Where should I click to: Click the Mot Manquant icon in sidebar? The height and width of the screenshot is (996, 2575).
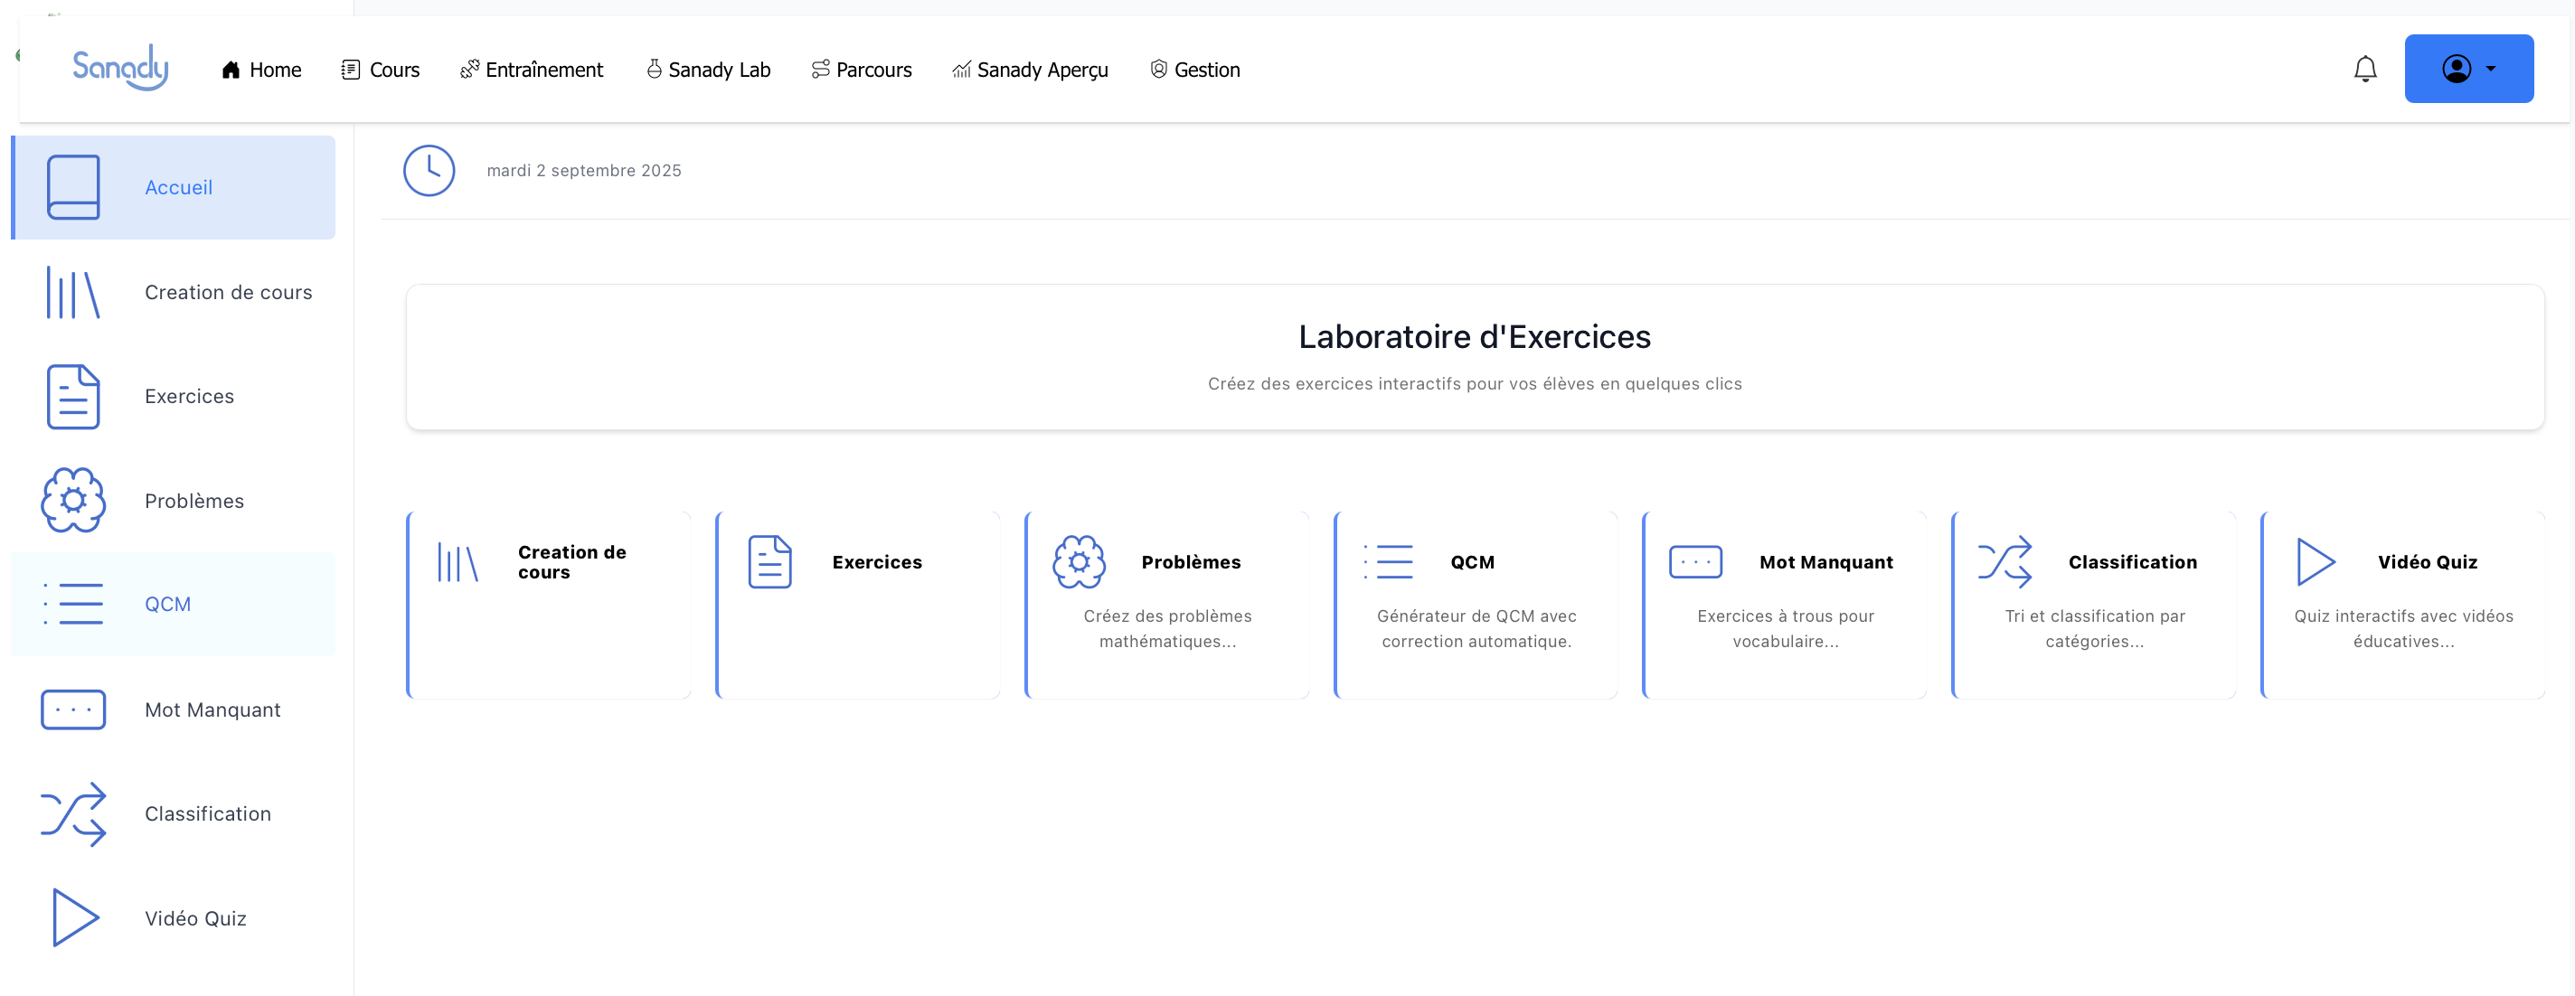click(73, 709)
